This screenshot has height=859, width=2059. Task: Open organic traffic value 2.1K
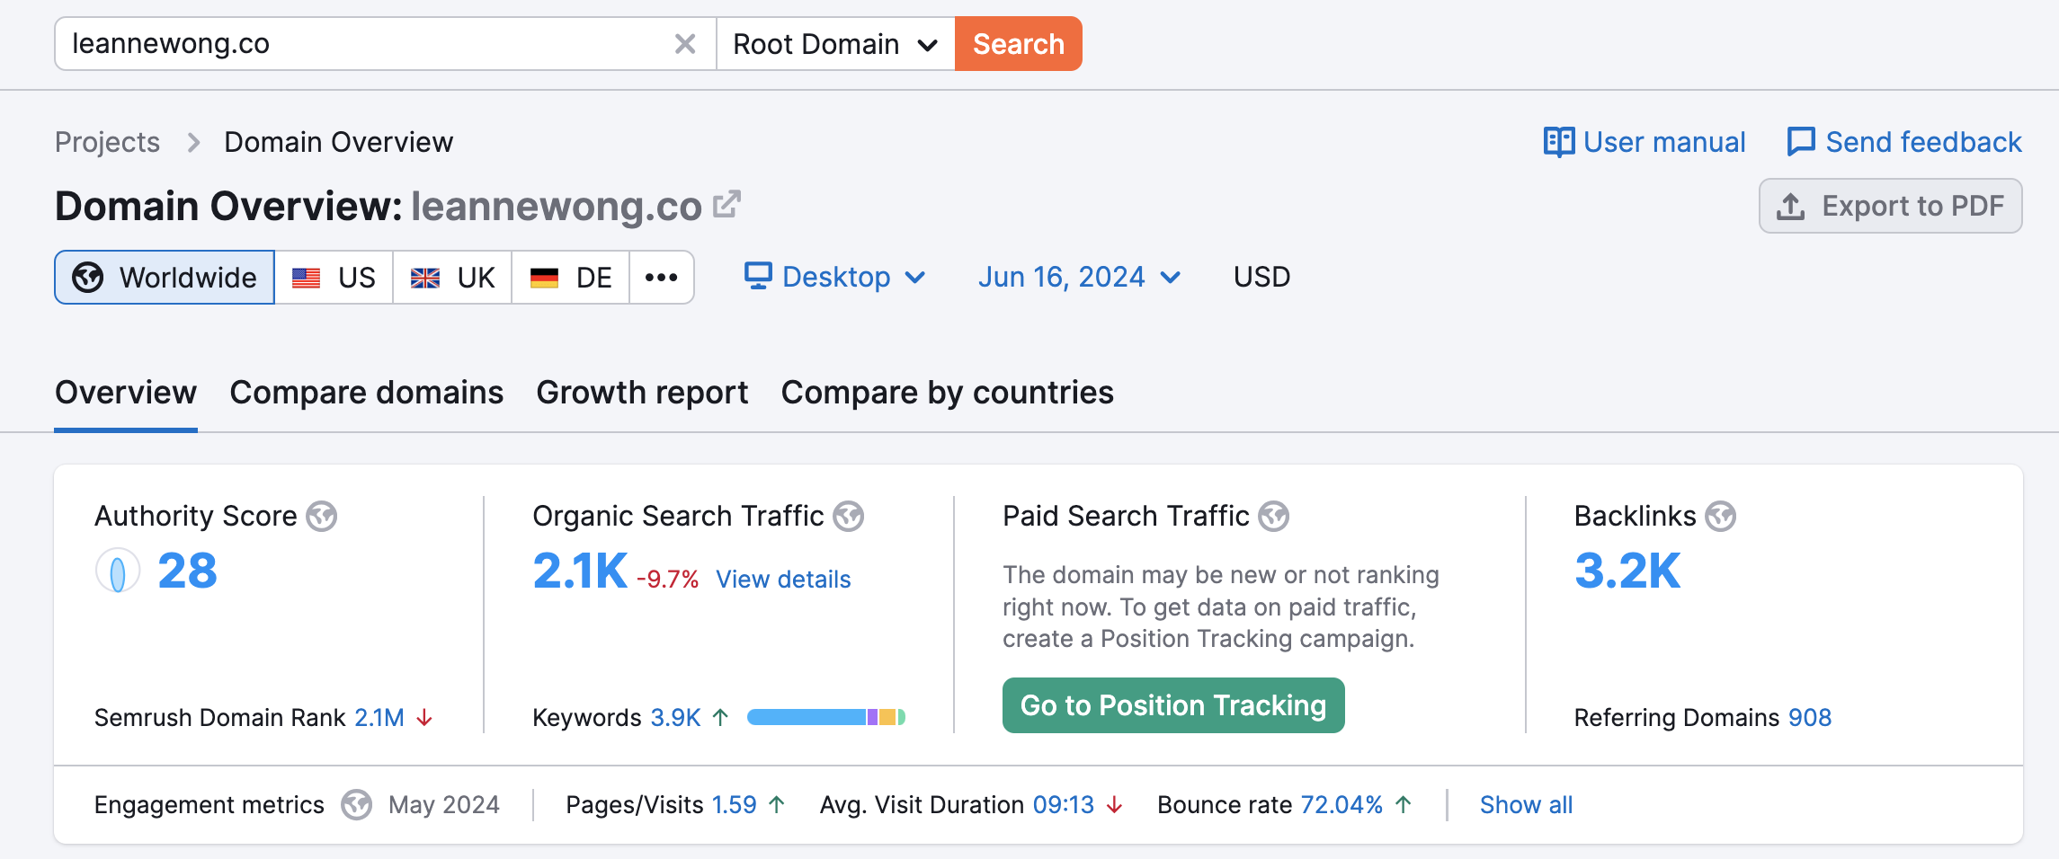[580, 571]
